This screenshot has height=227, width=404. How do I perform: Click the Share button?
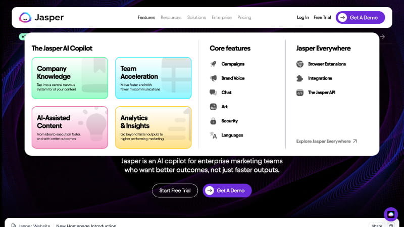pyautogui.click(x=377, y=225)
